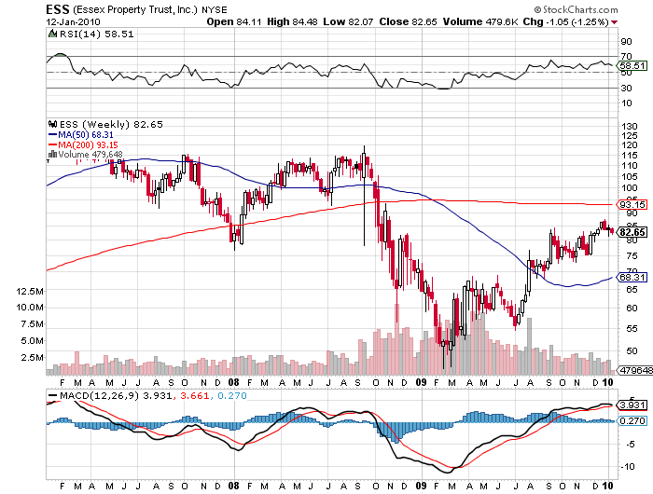Click the RSI(14) 58.51 legend label
This screenshot has height=494, width=653.
pos(97,34)
